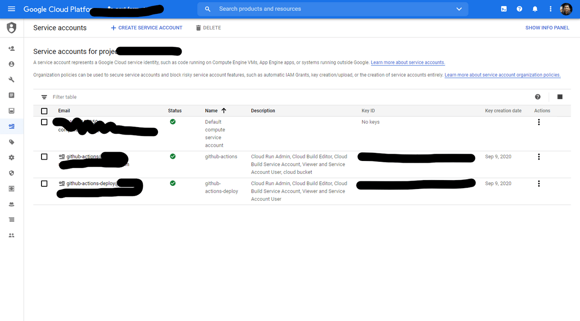580x321 pixels.
Task: Open the Roles hat icon in sidebar
Action: [x=12, y=204]
